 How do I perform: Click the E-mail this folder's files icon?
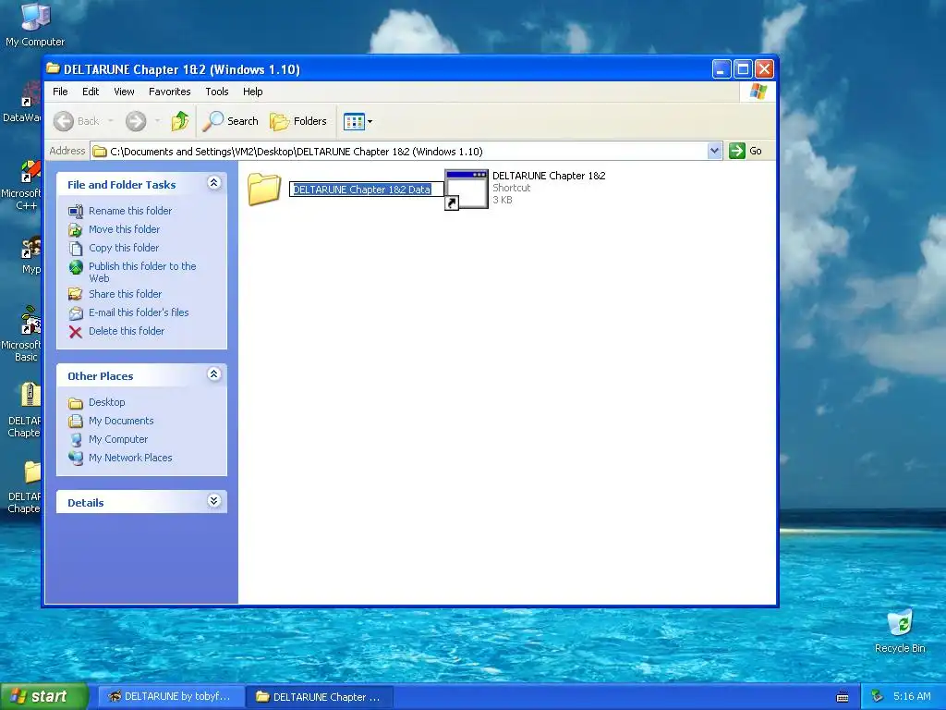click(76, 313)
